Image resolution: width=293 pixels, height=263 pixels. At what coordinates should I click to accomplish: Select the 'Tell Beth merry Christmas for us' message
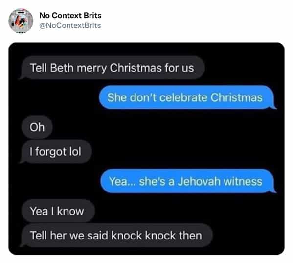(113, 68)
